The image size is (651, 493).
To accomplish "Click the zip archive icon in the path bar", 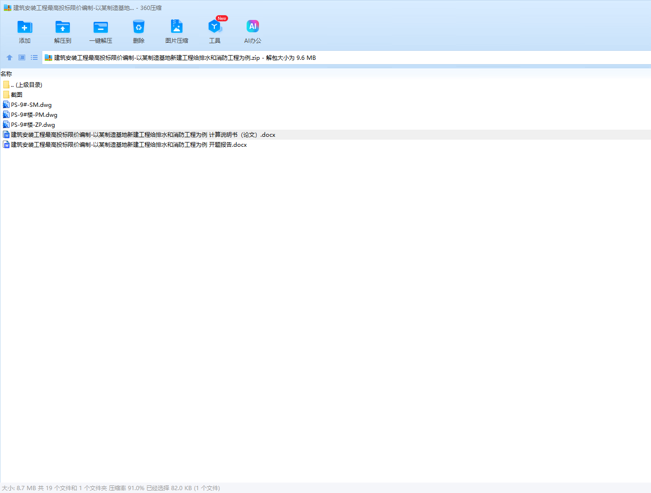I will (x=48, y=58).
